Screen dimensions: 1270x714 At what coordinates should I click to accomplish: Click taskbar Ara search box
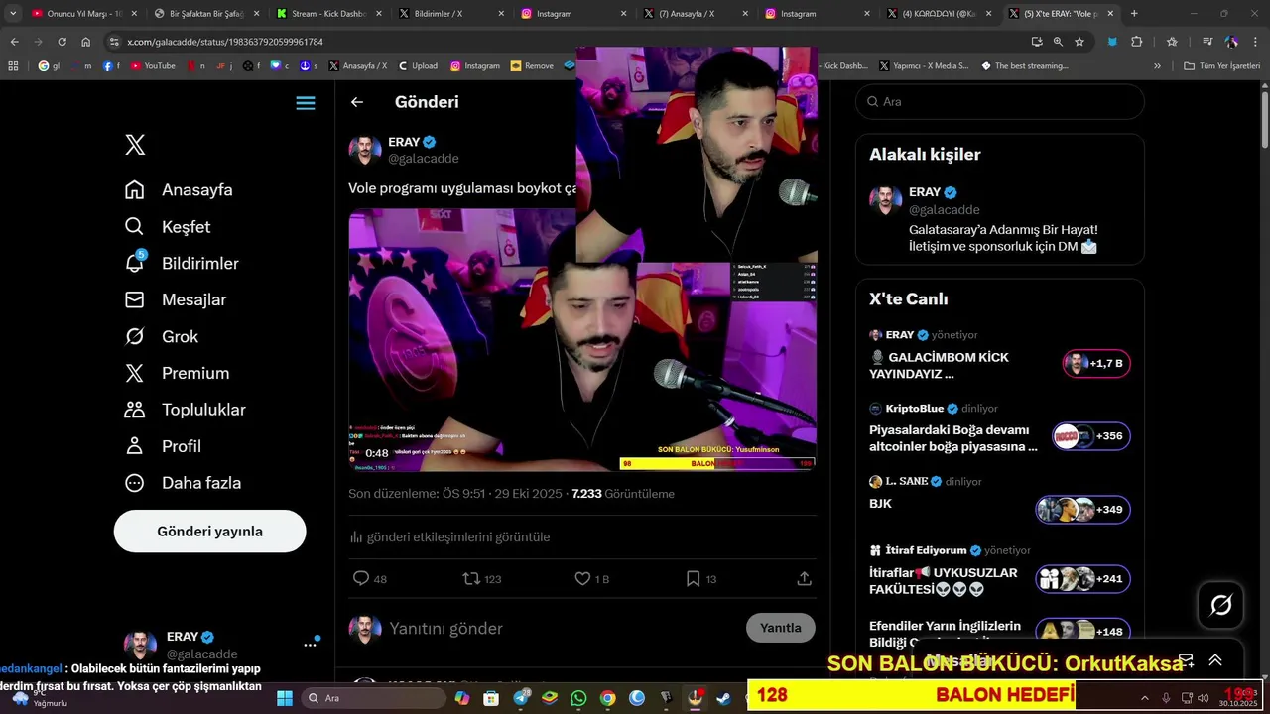(373, 698)
